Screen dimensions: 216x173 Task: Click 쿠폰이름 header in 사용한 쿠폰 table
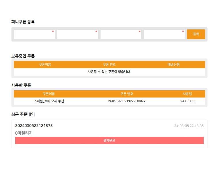(49, 94)
